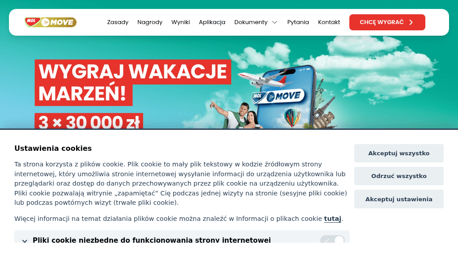458x257 pixels.
Task: Click the CHCĘ WYGRAĆ button
Action: click(387, 22)
